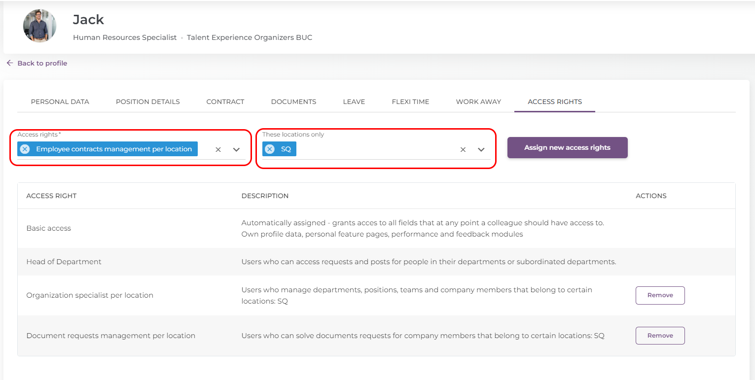Remove the SQ location chip
The image size is (755, 380).
pos(270,149)
